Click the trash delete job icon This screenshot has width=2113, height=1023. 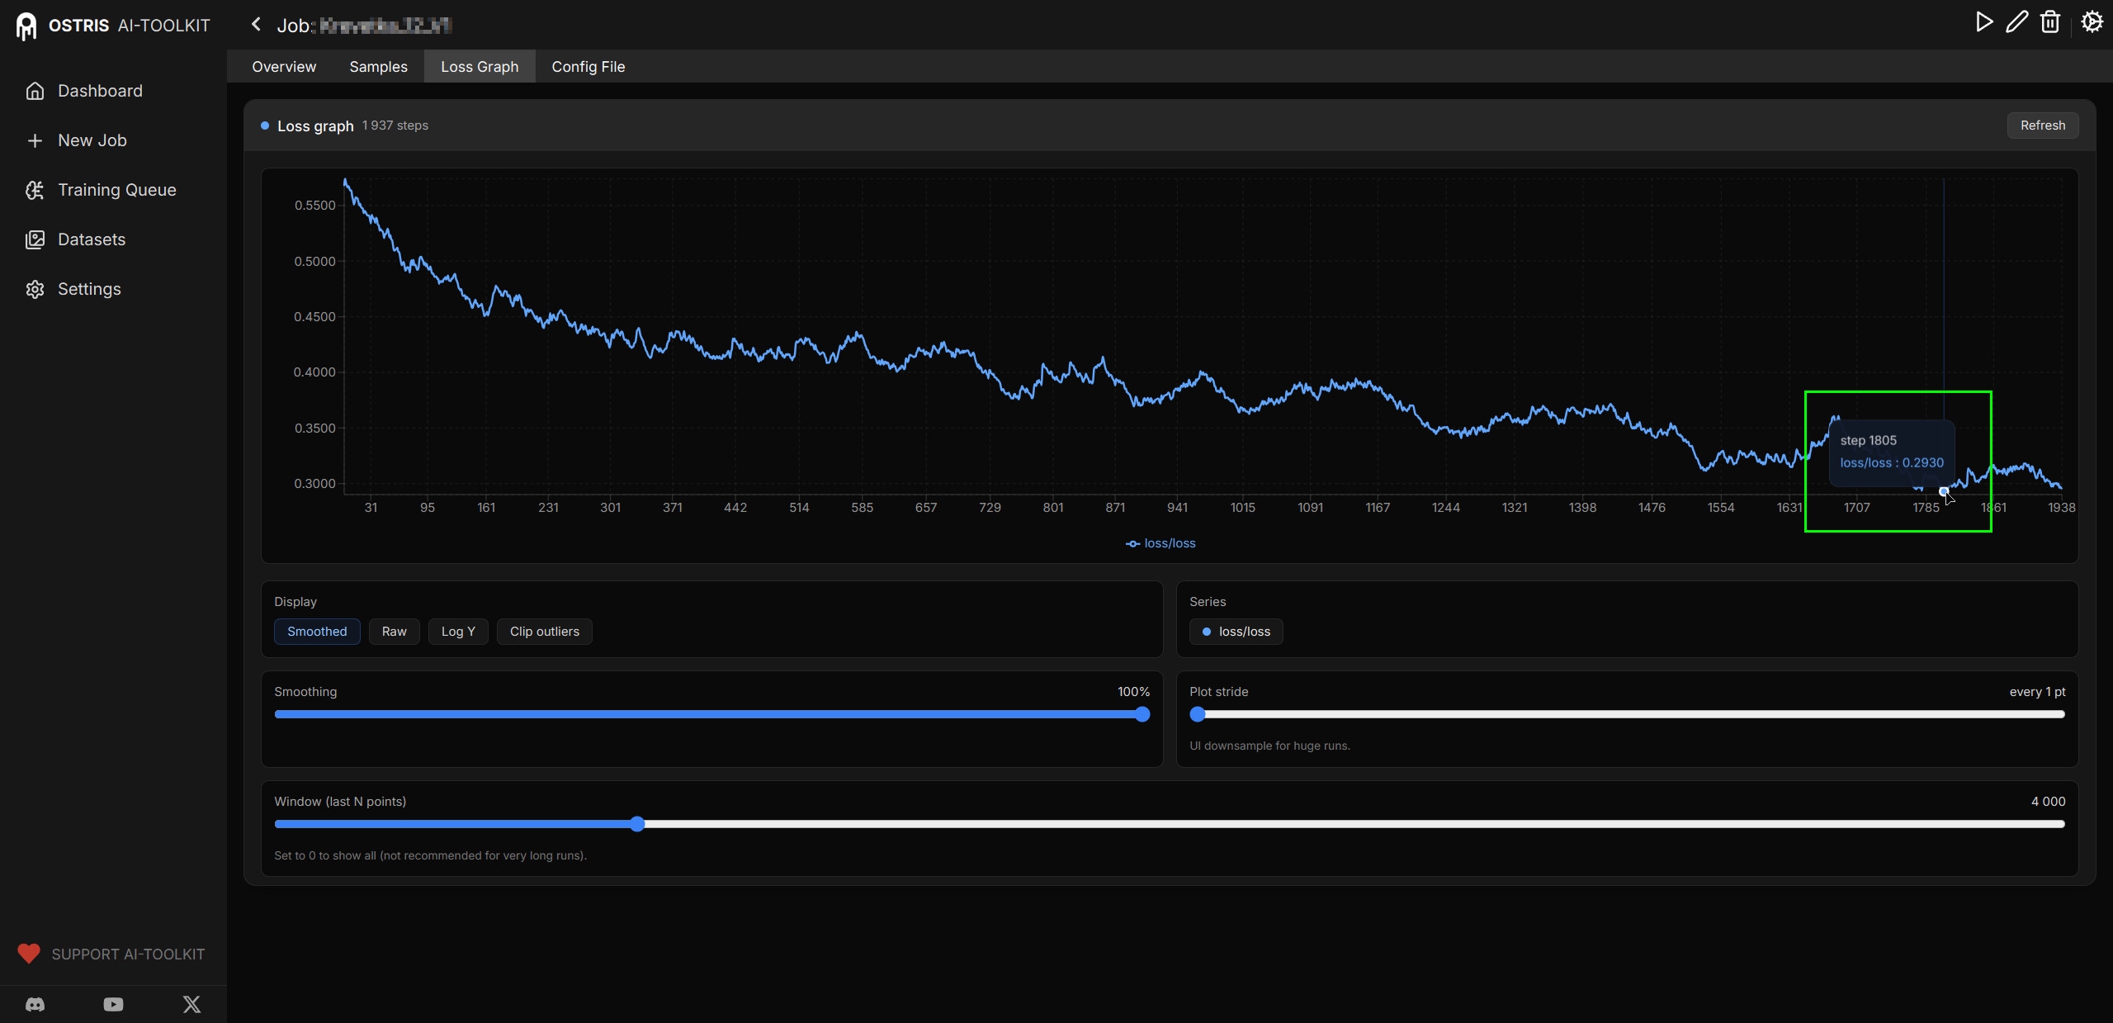[x=2050, y=22]
